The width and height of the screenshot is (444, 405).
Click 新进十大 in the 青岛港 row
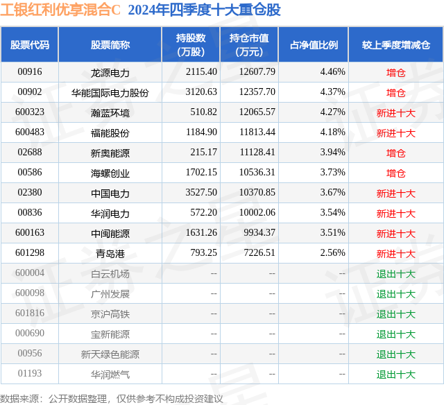(x=396, y=254)
